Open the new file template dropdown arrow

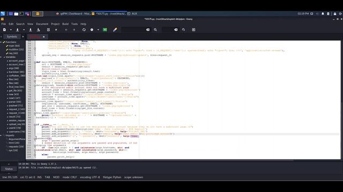coord(11,30)
